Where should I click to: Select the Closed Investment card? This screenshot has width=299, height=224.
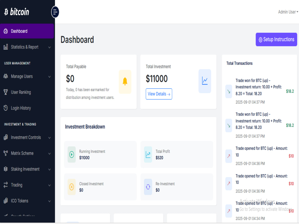(x=100, y=187)
